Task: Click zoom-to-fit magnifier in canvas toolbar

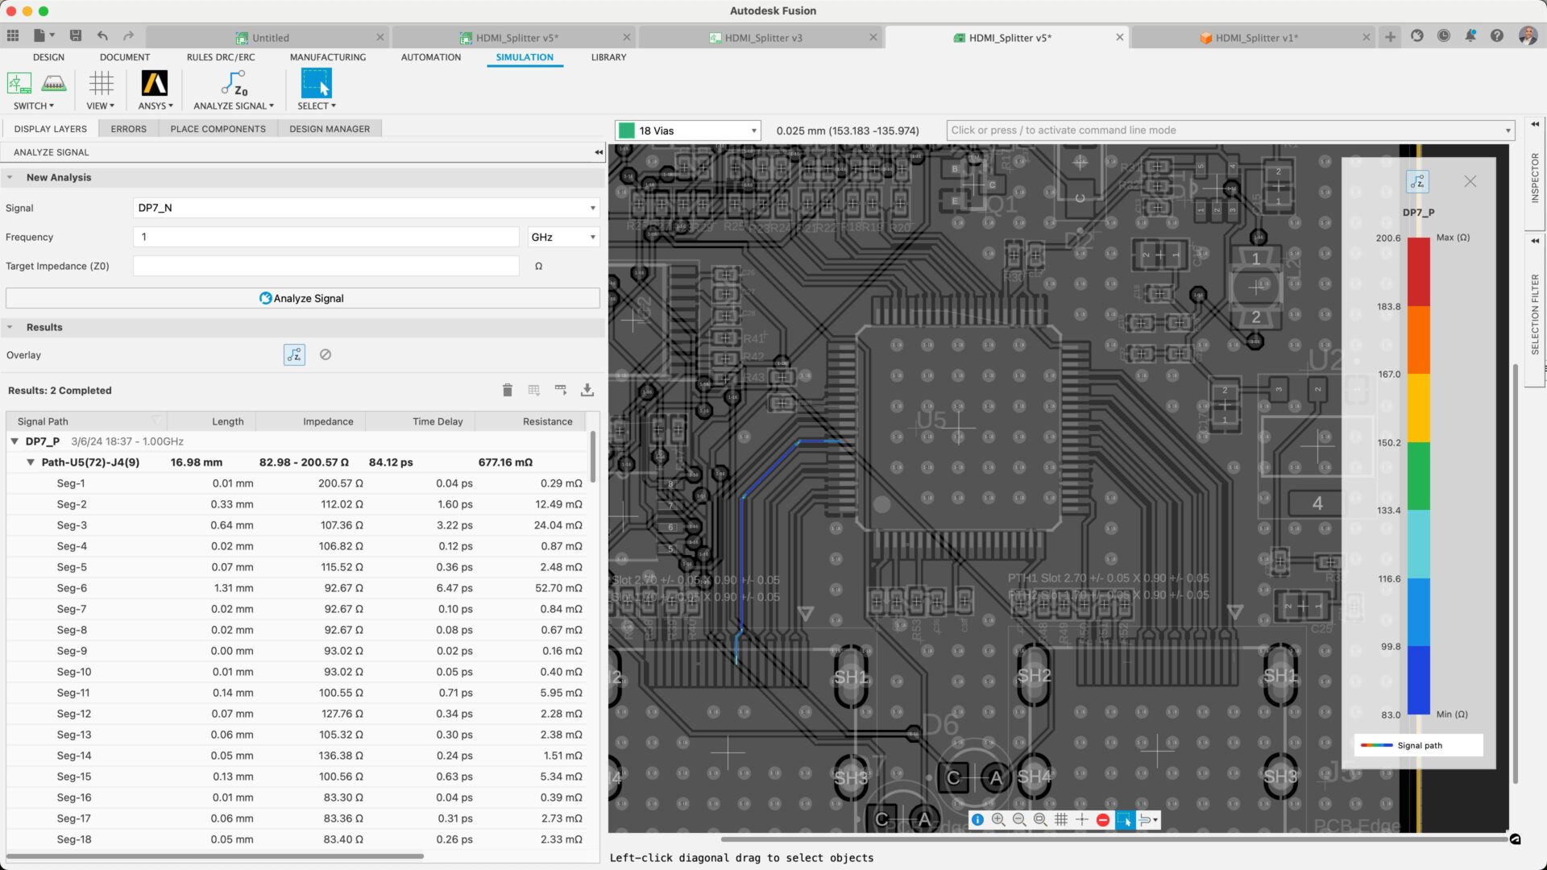Action: [1040, 820]
